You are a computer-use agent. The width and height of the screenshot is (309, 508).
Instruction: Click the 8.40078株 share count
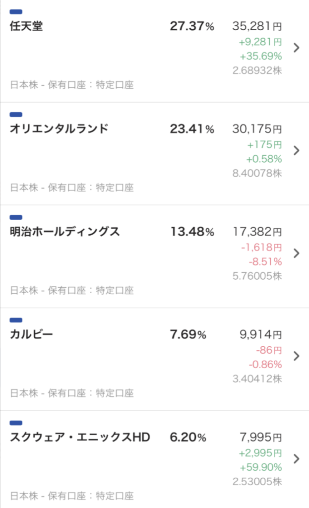tap(257, 173)
